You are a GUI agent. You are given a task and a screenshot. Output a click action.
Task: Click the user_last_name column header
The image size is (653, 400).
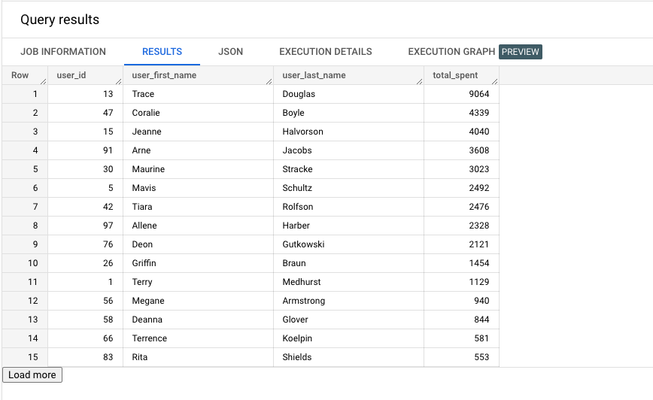(314, 75)
